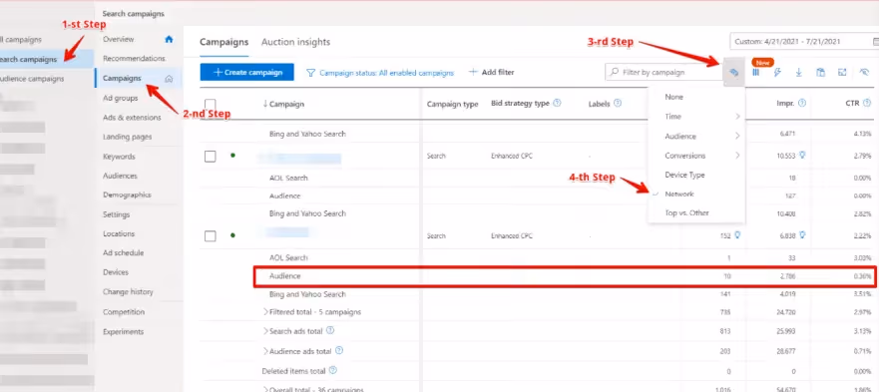Click the Add filter button
This screenshot has width=879, height=392.
pos(491,73)
